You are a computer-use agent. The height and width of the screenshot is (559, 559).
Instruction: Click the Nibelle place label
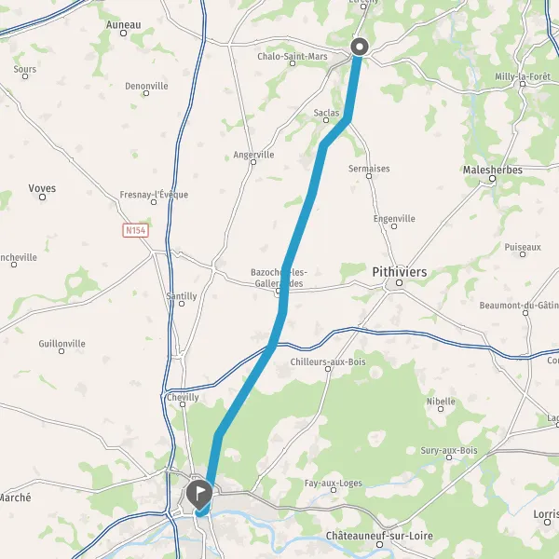pos(441,401)
